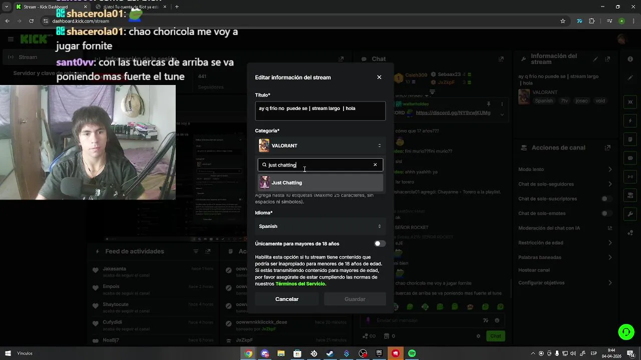The image size is (641, 360).
Task: Open the Términos del Servicio link
Action: (x=300, y=283)
